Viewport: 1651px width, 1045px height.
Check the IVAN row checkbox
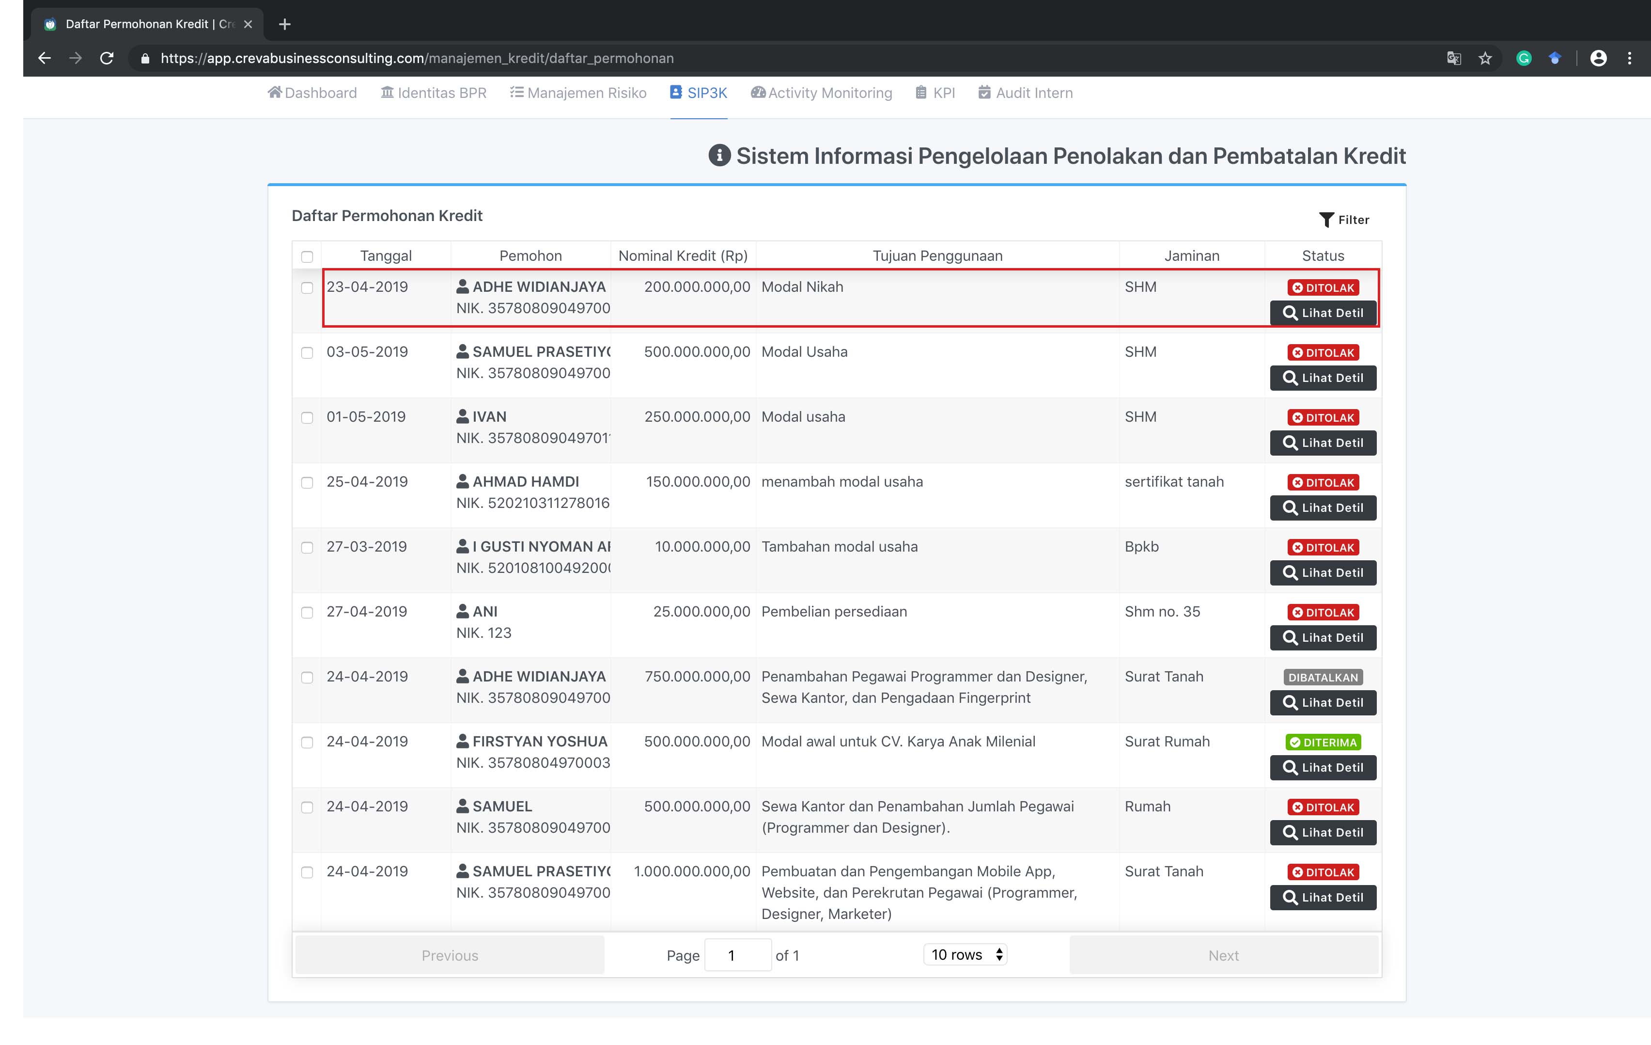tap(307, 418)
